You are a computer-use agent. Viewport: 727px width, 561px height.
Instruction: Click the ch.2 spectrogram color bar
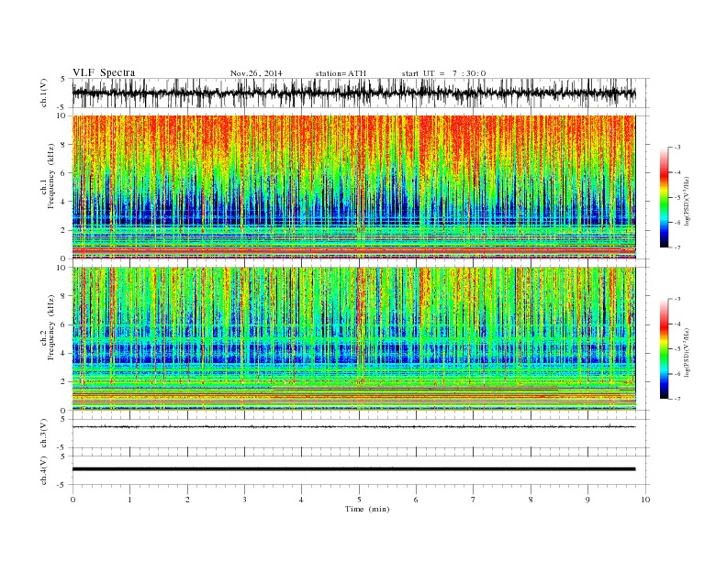(664, 348)
